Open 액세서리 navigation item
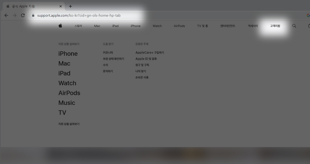Image resolution: width=310 pixels, height=164 pixels. pyautogui.click(x=253, y=26)
